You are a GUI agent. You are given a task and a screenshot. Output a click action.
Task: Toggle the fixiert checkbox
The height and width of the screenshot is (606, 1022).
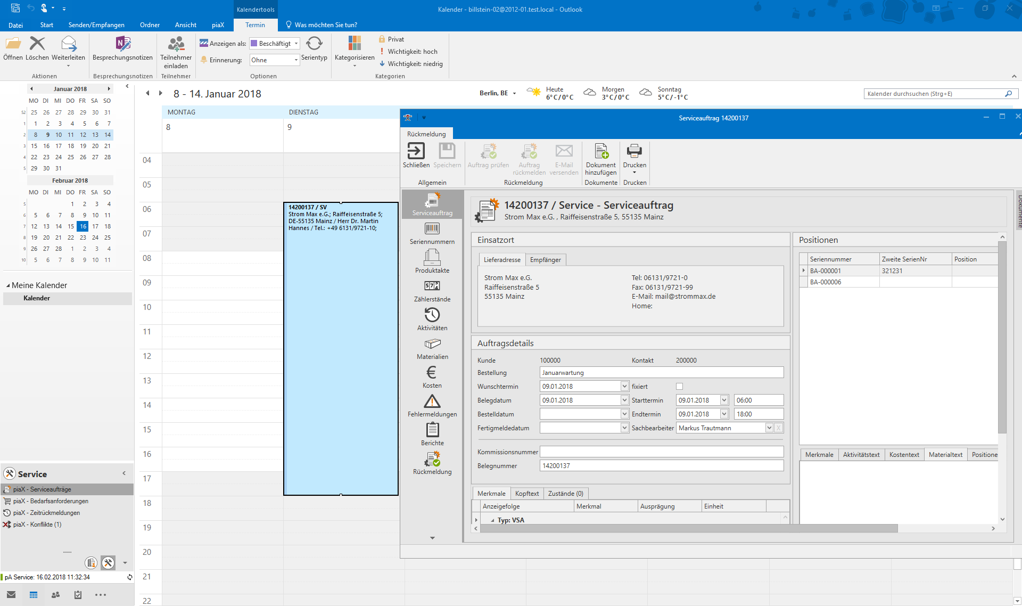pos(679,387)
